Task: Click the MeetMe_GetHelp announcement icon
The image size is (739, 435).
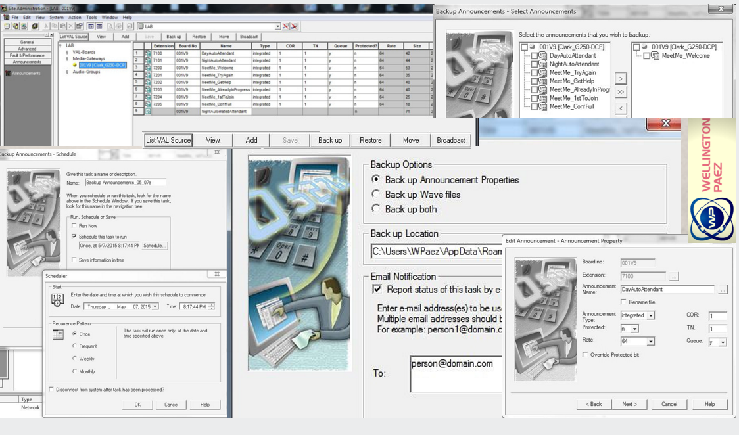Action: tap(543, 81)
